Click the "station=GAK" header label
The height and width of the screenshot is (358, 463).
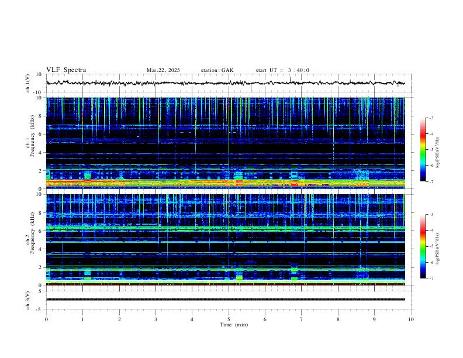point(217,70)
